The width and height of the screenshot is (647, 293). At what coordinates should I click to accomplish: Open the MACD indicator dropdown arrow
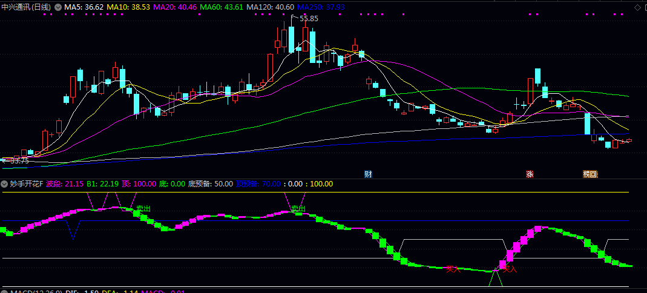pos(5,292)
